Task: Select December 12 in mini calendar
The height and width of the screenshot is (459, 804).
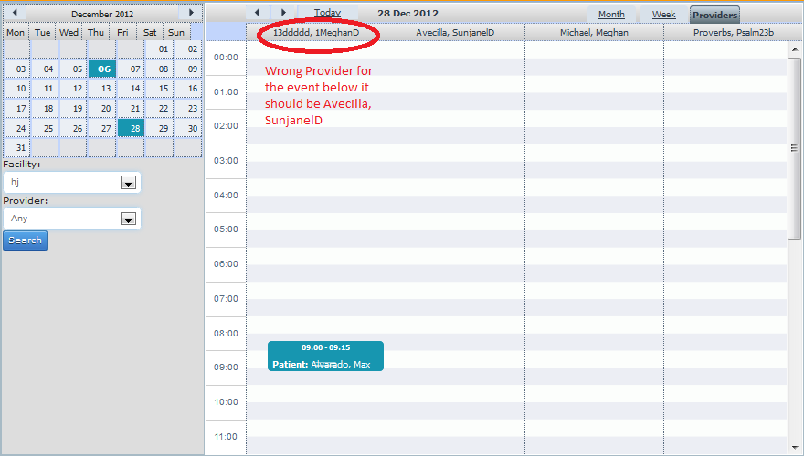Action: click(73, 89)
